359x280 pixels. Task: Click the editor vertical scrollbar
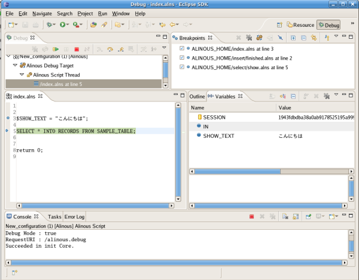(178, 152)
